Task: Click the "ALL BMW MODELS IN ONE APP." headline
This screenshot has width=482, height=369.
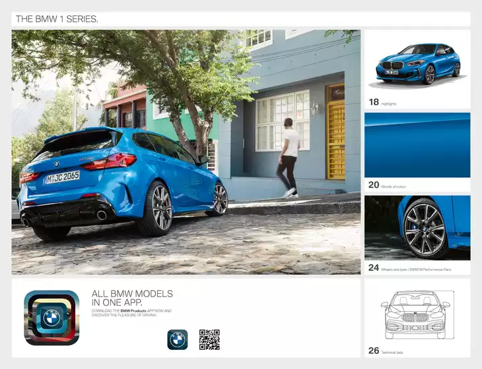Action: click(x=132, y=298)
